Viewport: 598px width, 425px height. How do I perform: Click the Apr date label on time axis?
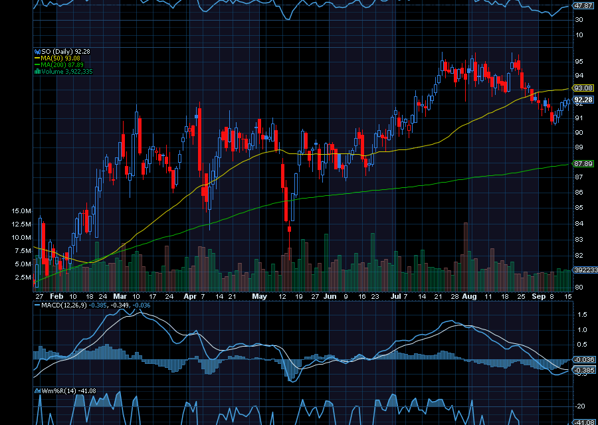tap(189, 297)
